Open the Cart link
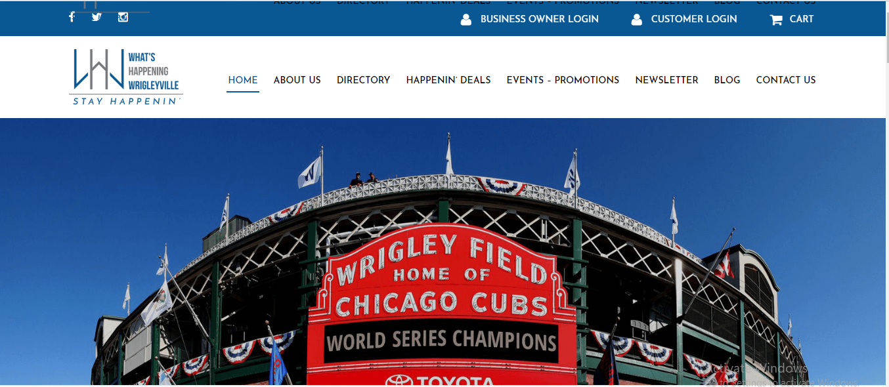The width and height of the screenshot is (889, 387). click(802, 19)
